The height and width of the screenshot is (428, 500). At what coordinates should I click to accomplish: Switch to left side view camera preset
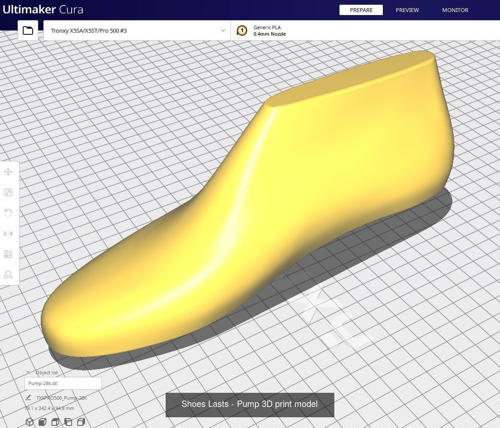tap(68, 422)
